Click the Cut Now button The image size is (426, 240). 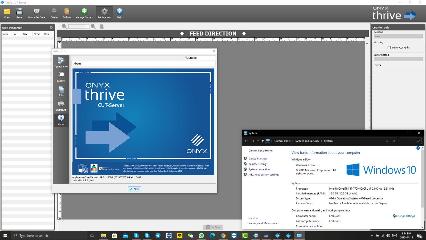click(x=213, y=227)
